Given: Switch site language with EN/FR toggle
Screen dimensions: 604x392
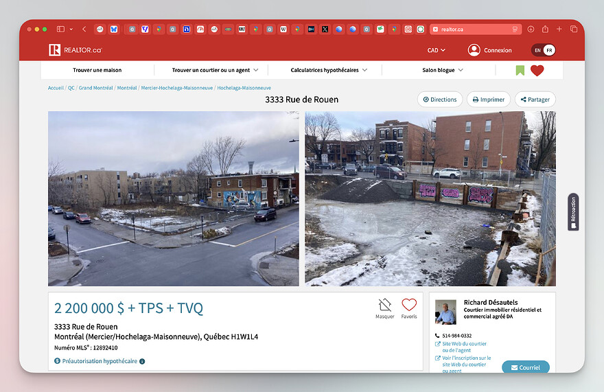Looking at the screenshot, I should tap(543, 50).
